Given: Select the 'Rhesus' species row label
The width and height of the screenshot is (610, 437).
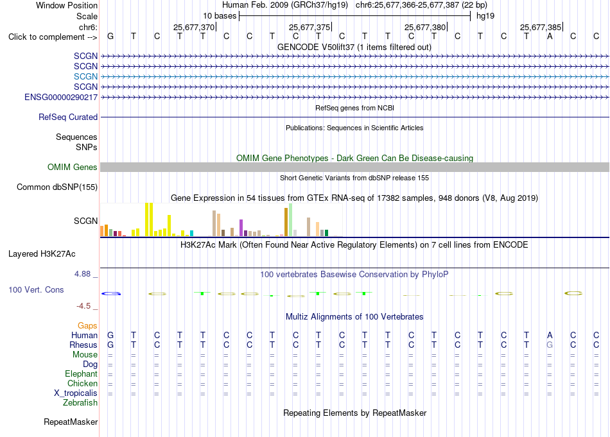Looking at the screenshot, I should point(83,345).
